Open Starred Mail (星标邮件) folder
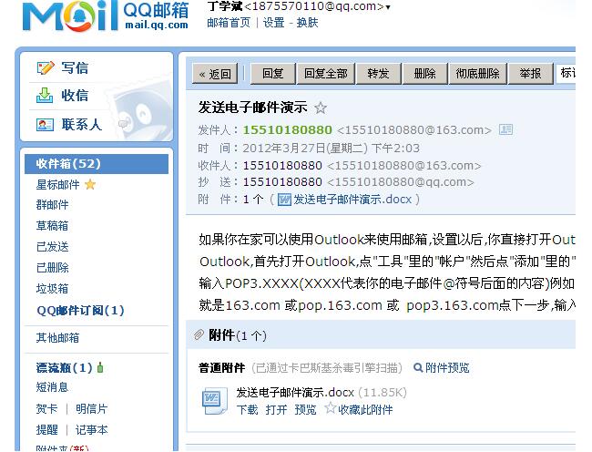 (x=57, y=185)
